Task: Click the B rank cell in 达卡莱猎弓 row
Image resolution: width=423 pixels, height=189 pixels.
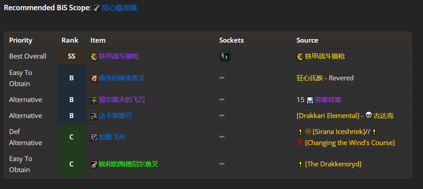Action: coord(72,115)
